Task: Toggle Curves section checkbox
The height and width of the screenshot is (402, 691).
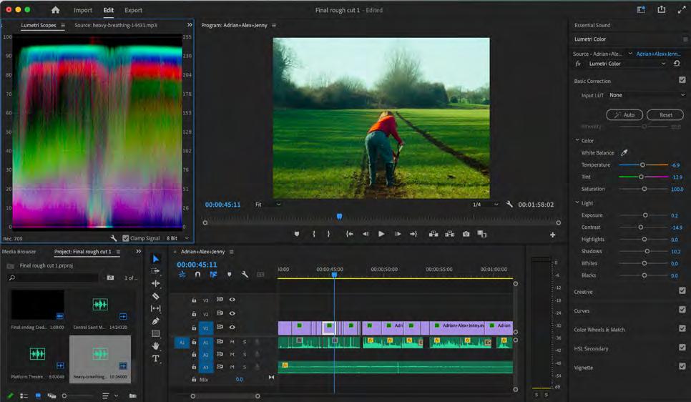Action: [x=682, y=310]
